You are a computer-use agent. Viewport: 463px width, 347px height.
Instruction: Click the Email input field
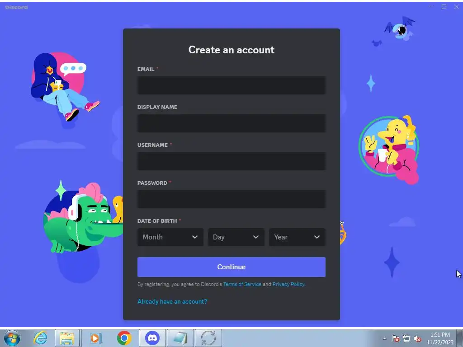pos(231,85)
